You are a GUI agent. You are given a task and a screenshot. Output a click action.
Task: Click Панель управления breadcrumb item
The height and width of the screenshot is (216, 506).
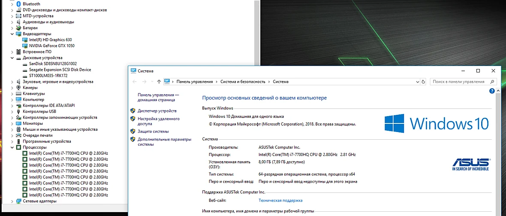pyautogui.click(x=195, y=82)
